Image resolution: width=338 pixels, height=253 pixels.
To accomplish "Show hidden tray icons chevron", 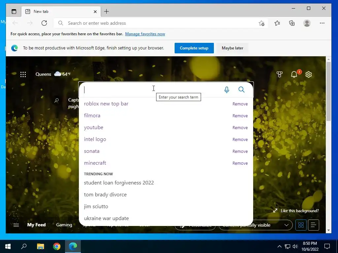I will (x=279, y=246).
